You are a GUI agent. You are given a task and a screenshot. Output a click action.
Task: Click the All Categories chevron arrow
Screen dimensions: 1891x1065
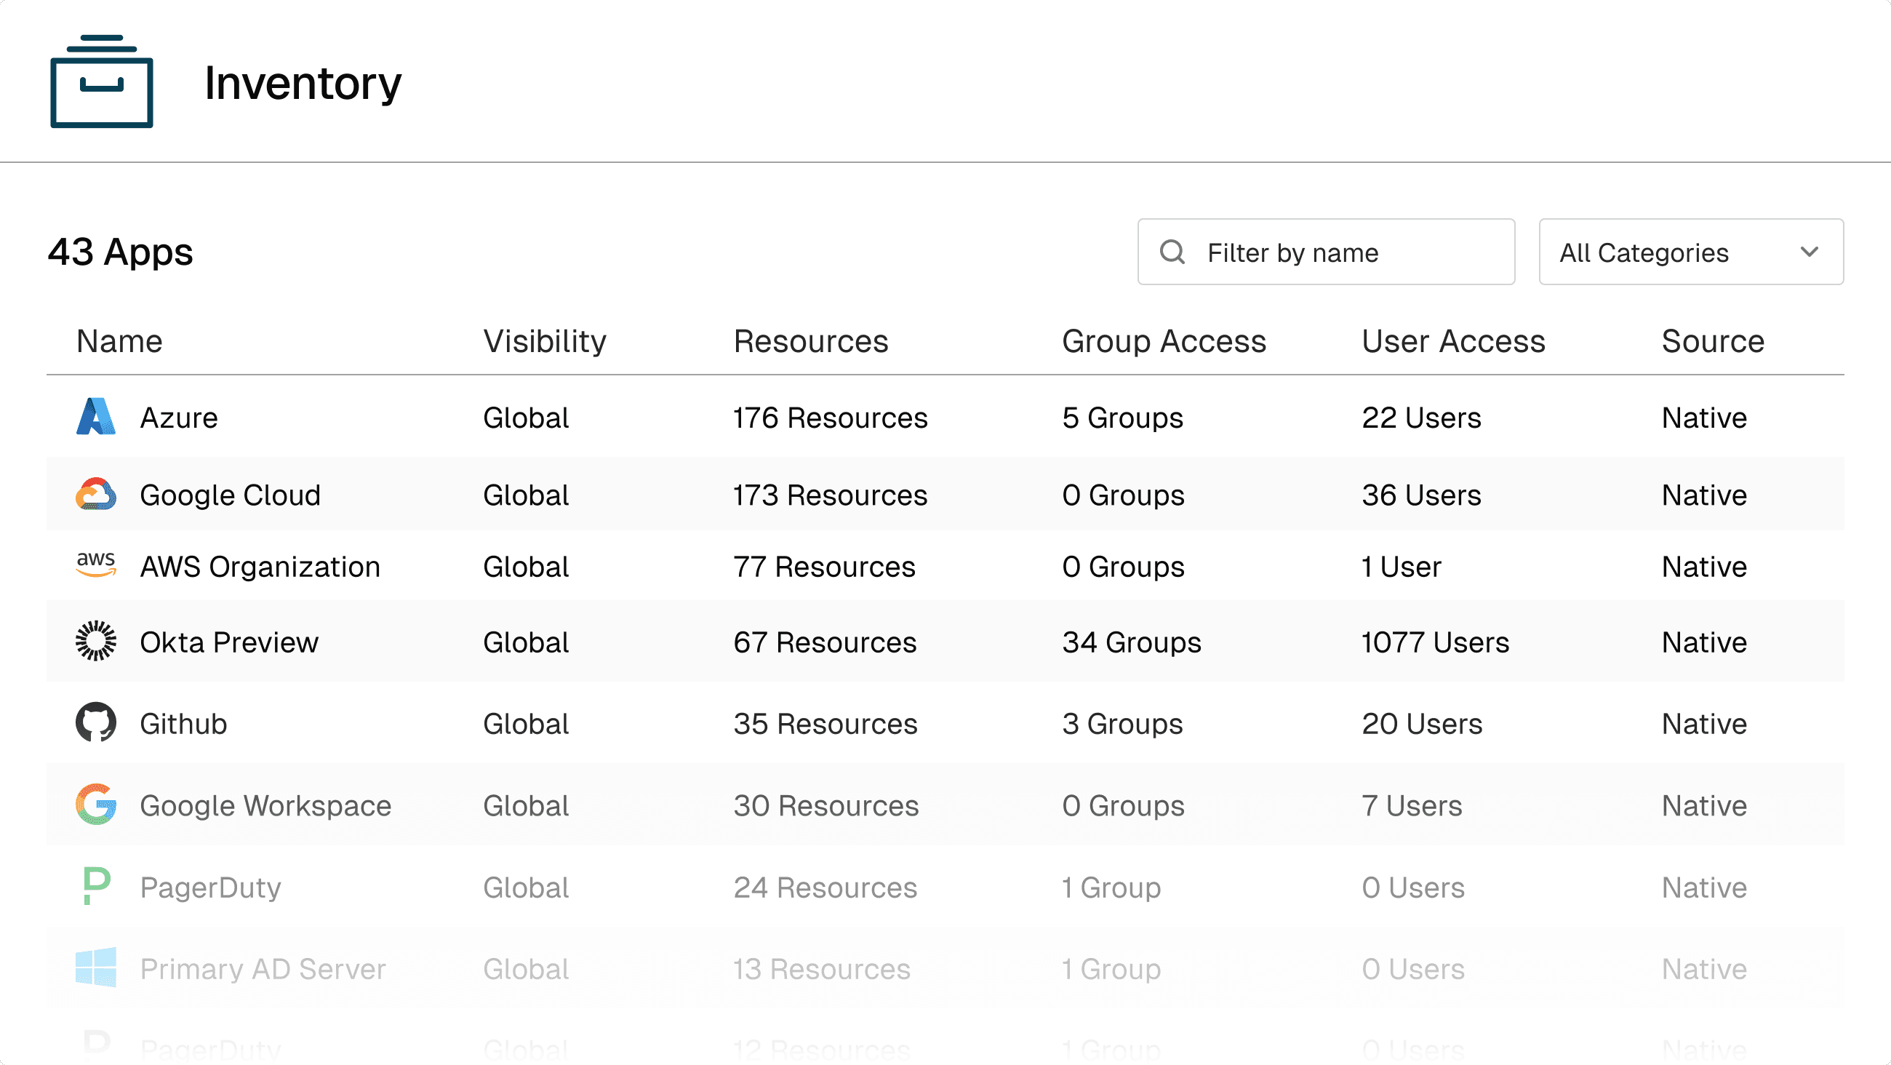point(1810,252)
